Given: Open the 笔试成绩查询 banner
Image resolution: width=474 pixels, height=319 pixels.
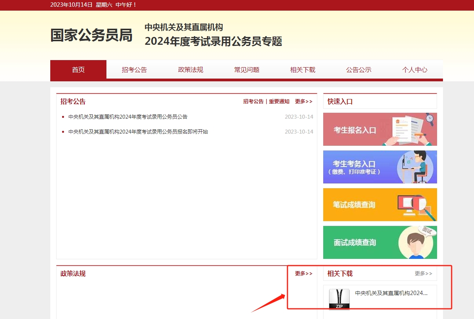Looking at the screenshot, I should [380, 205].
